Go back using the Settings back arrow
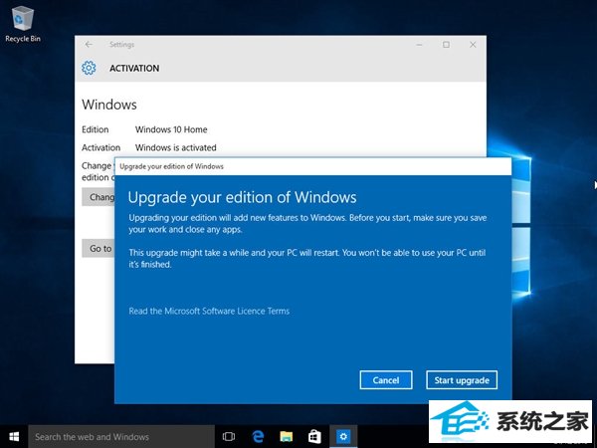Viewport: 597px width, 448px height. coord(89,45)
